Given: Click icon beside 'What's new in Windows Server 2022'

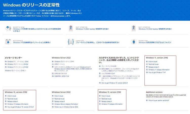Looking at the screenshot, I should click(53, 107).
